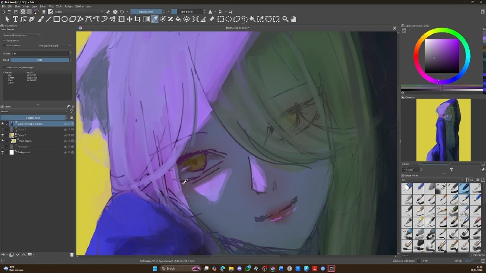Screen dimensions: 486x273
Task: Select the Transform tool
Action: tap(121, 19)
